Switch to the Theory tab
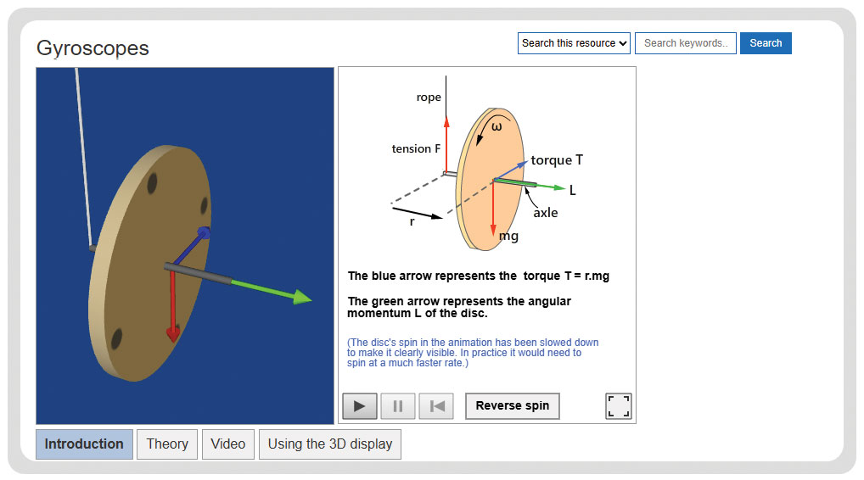 [167, 444]
